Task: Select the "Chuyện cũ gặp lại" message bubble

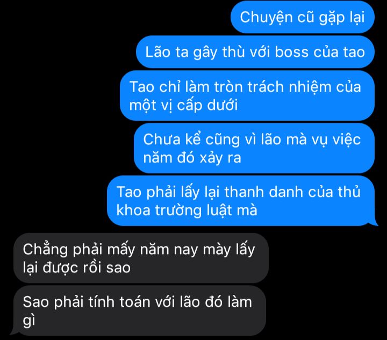Action: (303, 17)
